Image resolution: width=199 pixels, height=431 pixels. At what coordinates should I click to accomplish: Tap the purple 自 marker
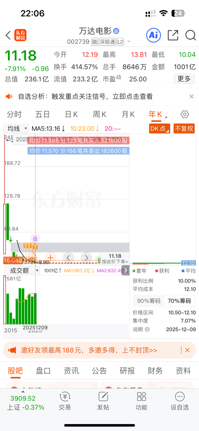pos(35,239)
